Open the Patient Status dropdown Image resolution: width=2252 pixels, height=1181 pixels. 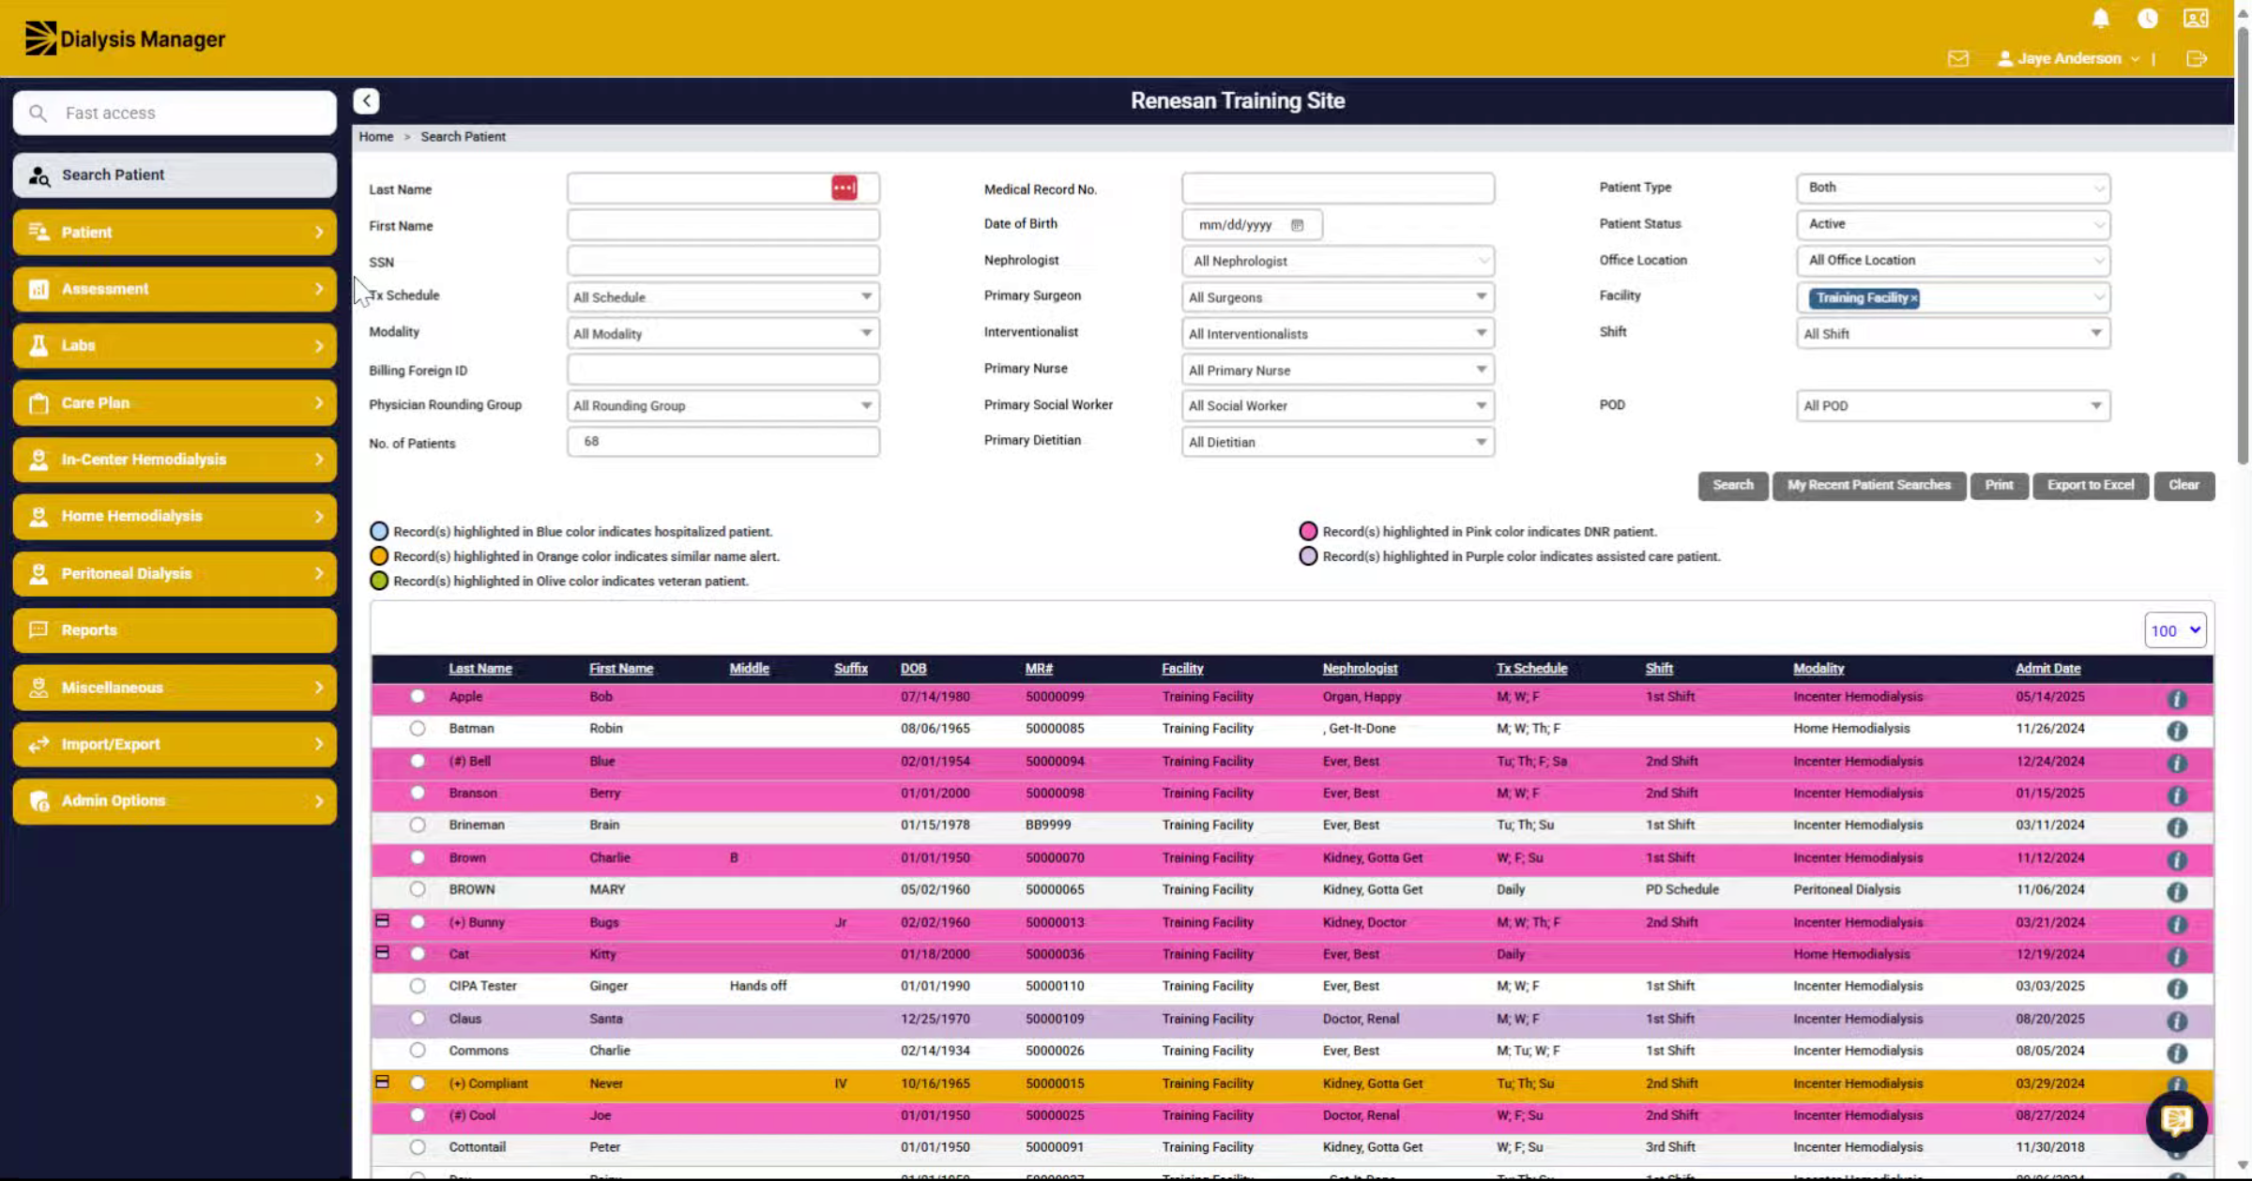click(1954, 224)
